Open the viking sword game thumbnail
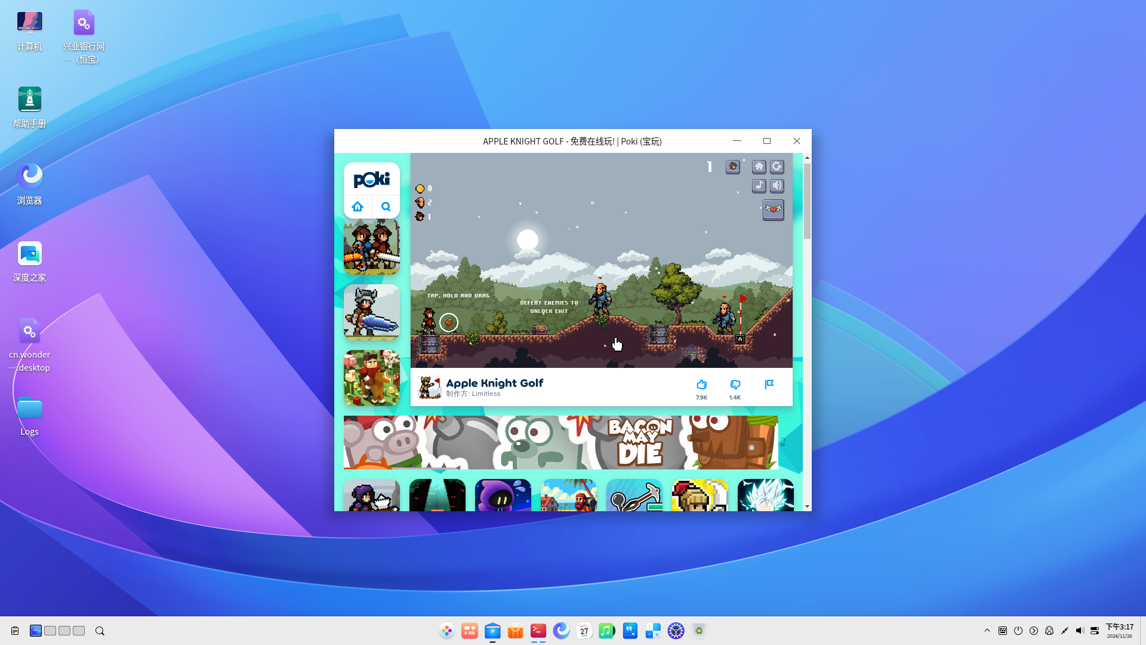Image resolution: width=1146 pixels, height=645 pixels. tap(371, 312)
